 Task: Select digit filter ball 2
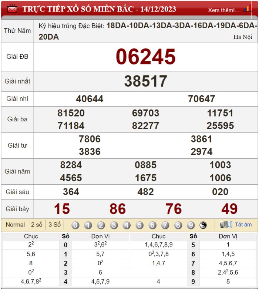pos(101,225)
